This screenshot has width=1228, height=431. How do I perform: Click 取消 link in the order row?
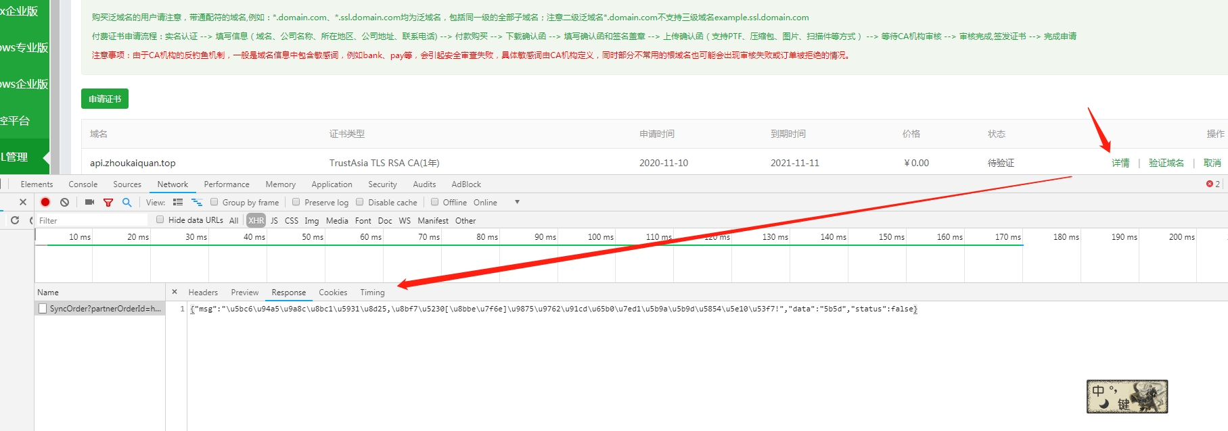[1212, 163]
